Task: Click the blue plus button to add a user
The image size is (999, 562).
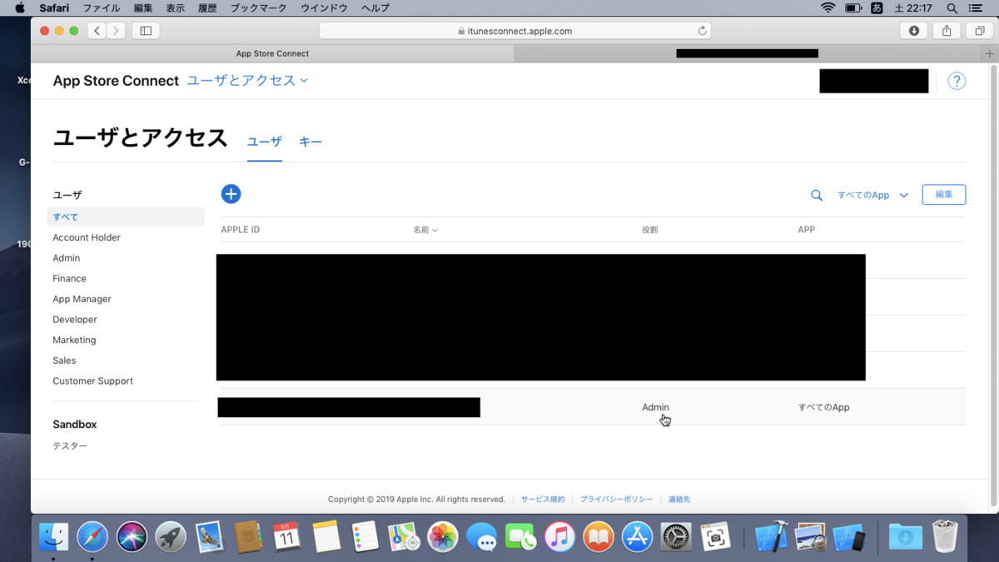Action: (x=231, y=193)
